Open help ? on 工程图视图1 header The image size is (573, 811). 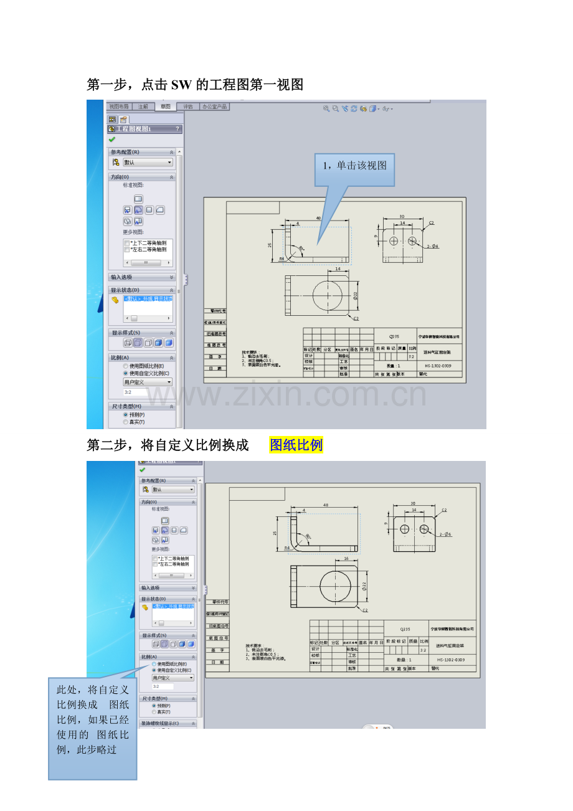point(178,129)
